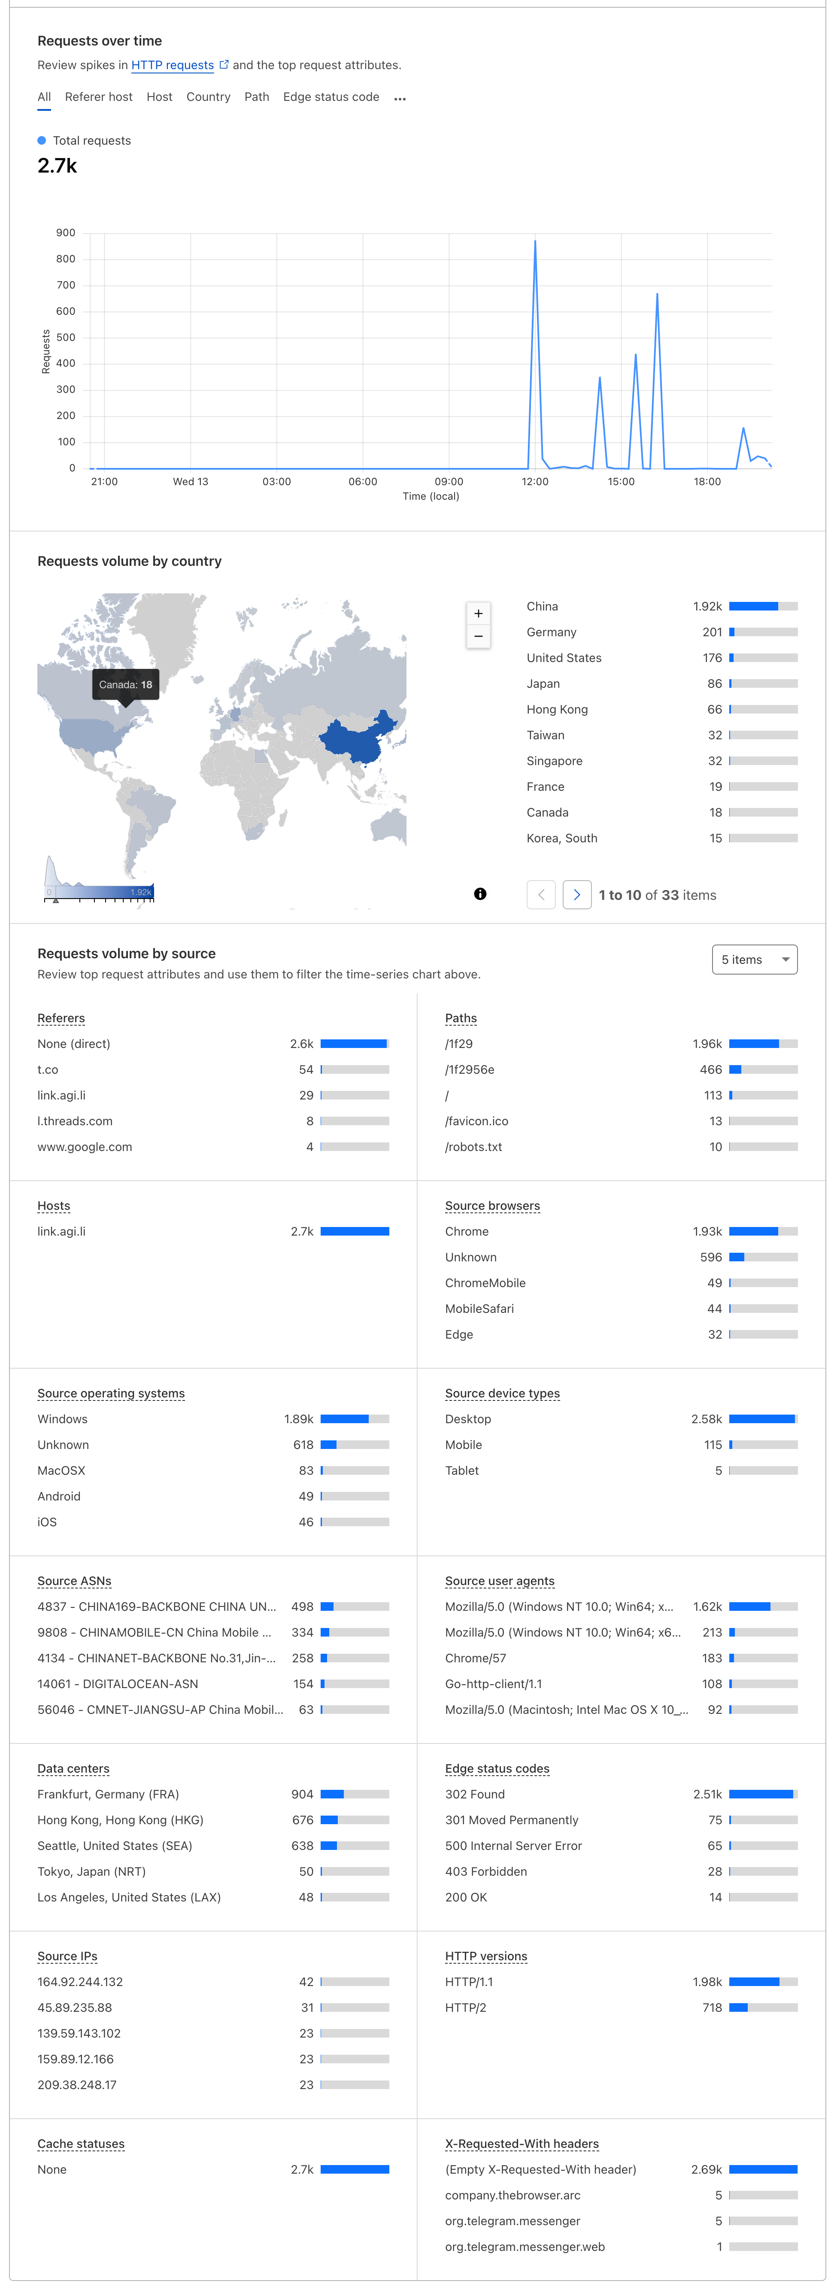Filter by Tablet device type
The image size is (837, 2296).
point(621,1471)
